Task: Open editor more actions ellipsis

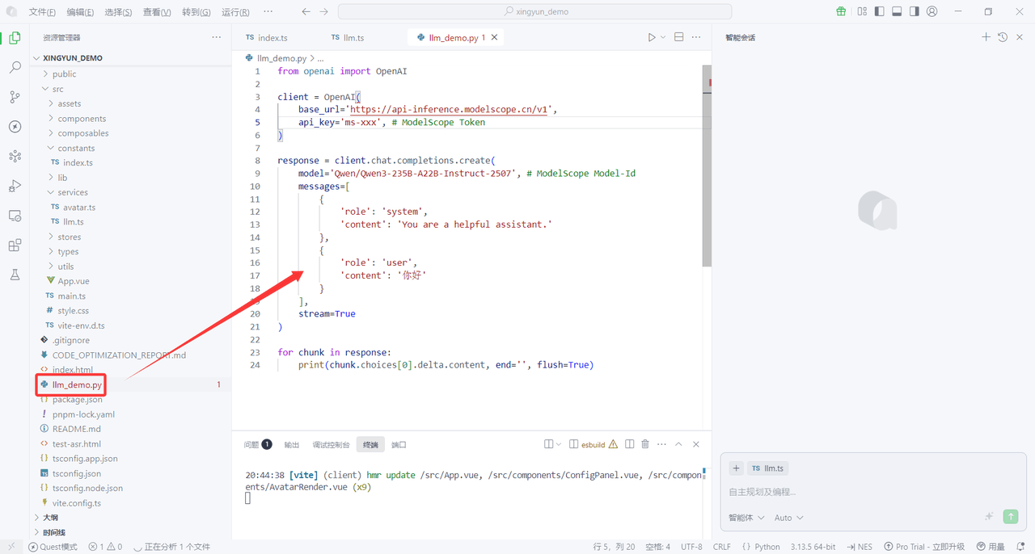Action: click(x=696, y=37)
